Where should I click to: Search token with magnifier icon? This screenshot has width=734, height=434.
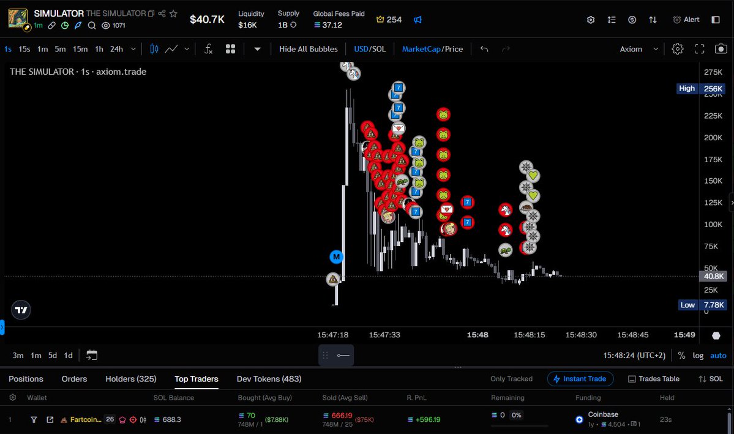pyautogui.click(x=92, y=25)
